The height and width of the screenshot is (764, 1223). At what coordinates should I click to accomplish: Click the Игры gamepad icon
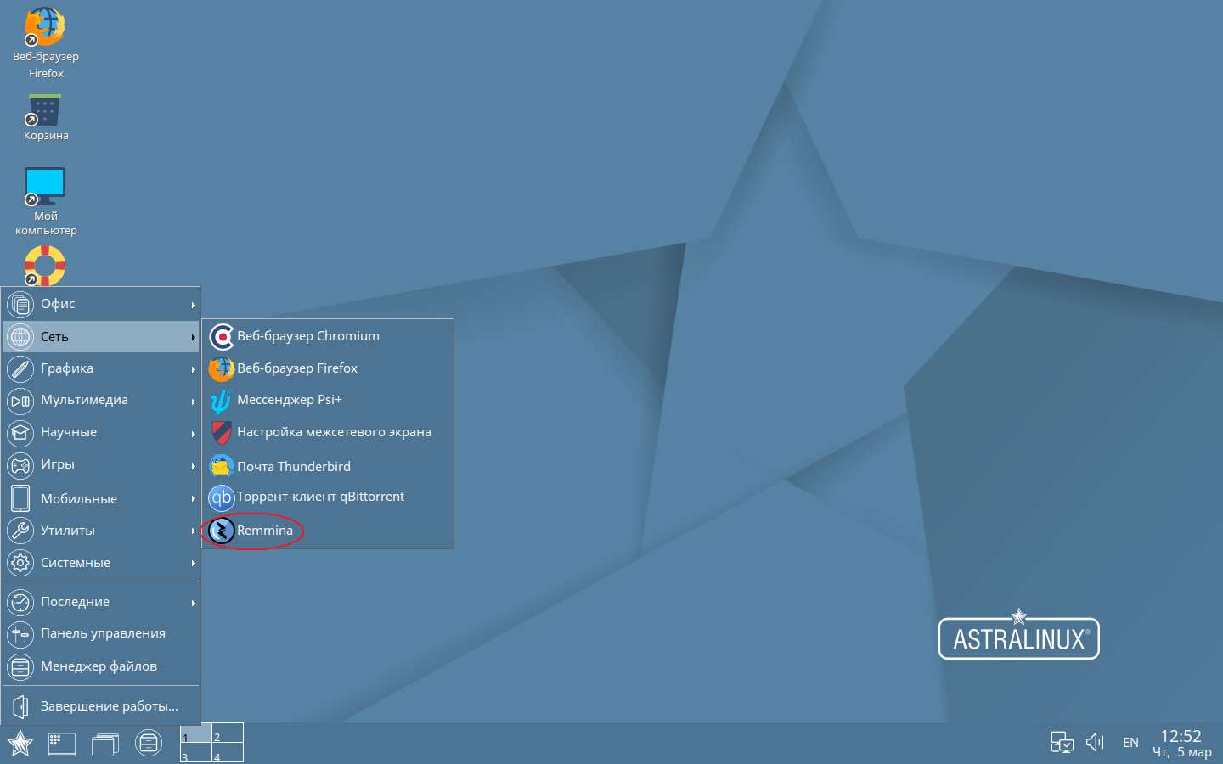tap(20, 465)
